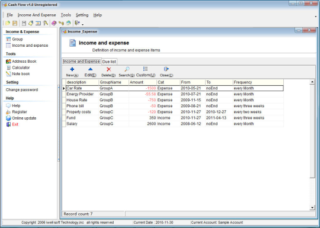Click 'every two weeks' frequency cell
Viewport: 320px width, 228px height.
(258, 112)
